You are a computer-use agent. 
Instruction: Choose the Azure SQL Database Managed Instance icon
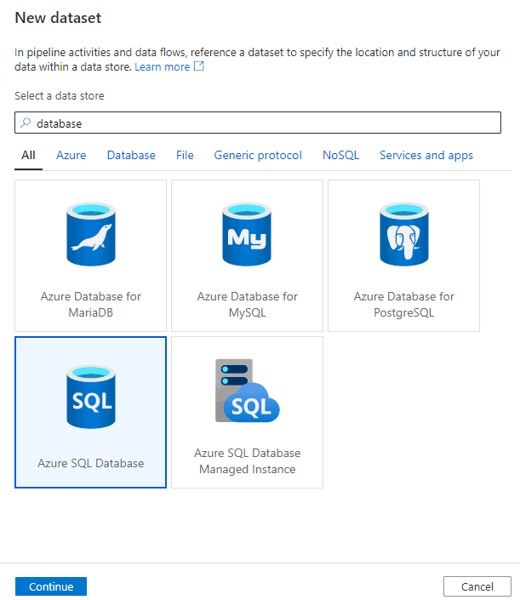(247, 391)
